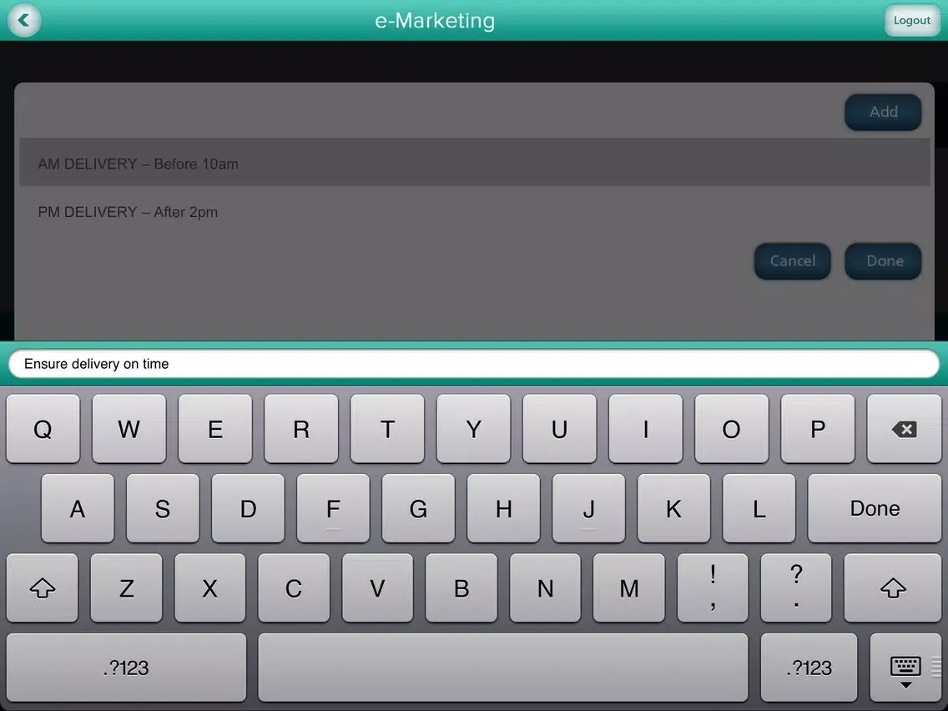Tap the backspace key icon
Viewport: 948px width, 711px height.
tap(904, 429)
